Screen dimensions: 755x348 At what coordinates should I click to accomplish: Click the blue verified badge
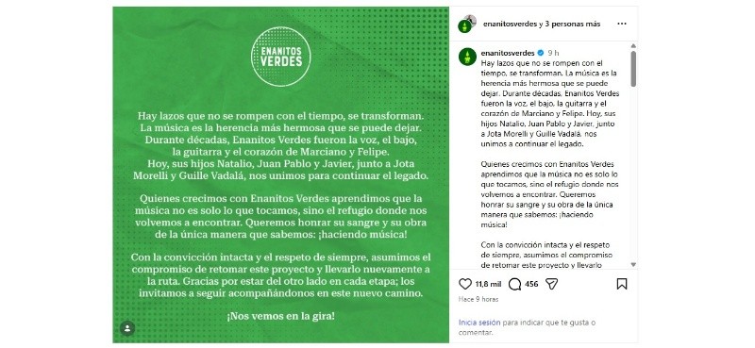coord(541,53)
